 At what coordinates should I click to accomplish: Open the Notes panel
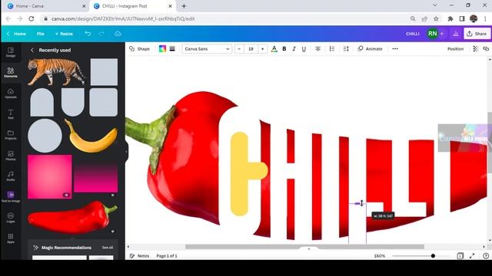point(139,255)
